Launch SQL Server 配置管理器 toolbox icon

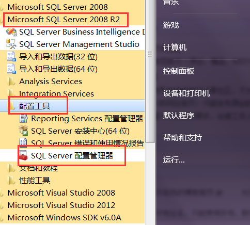(23, 155)
